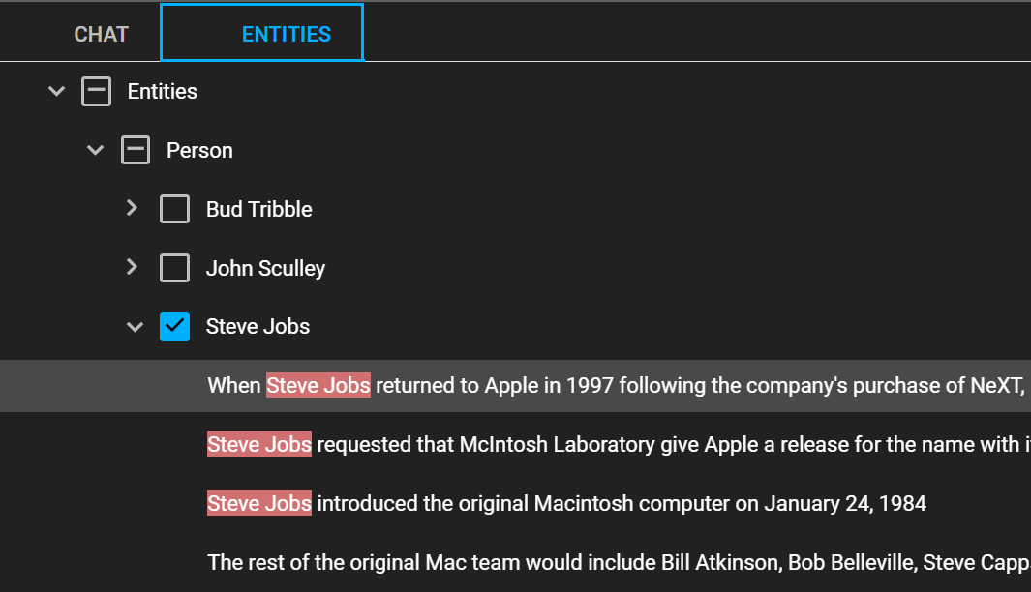Screen dimensions: 1031x592
Task: Select the ENTITIES tab
Action: [x=261, y=33]
